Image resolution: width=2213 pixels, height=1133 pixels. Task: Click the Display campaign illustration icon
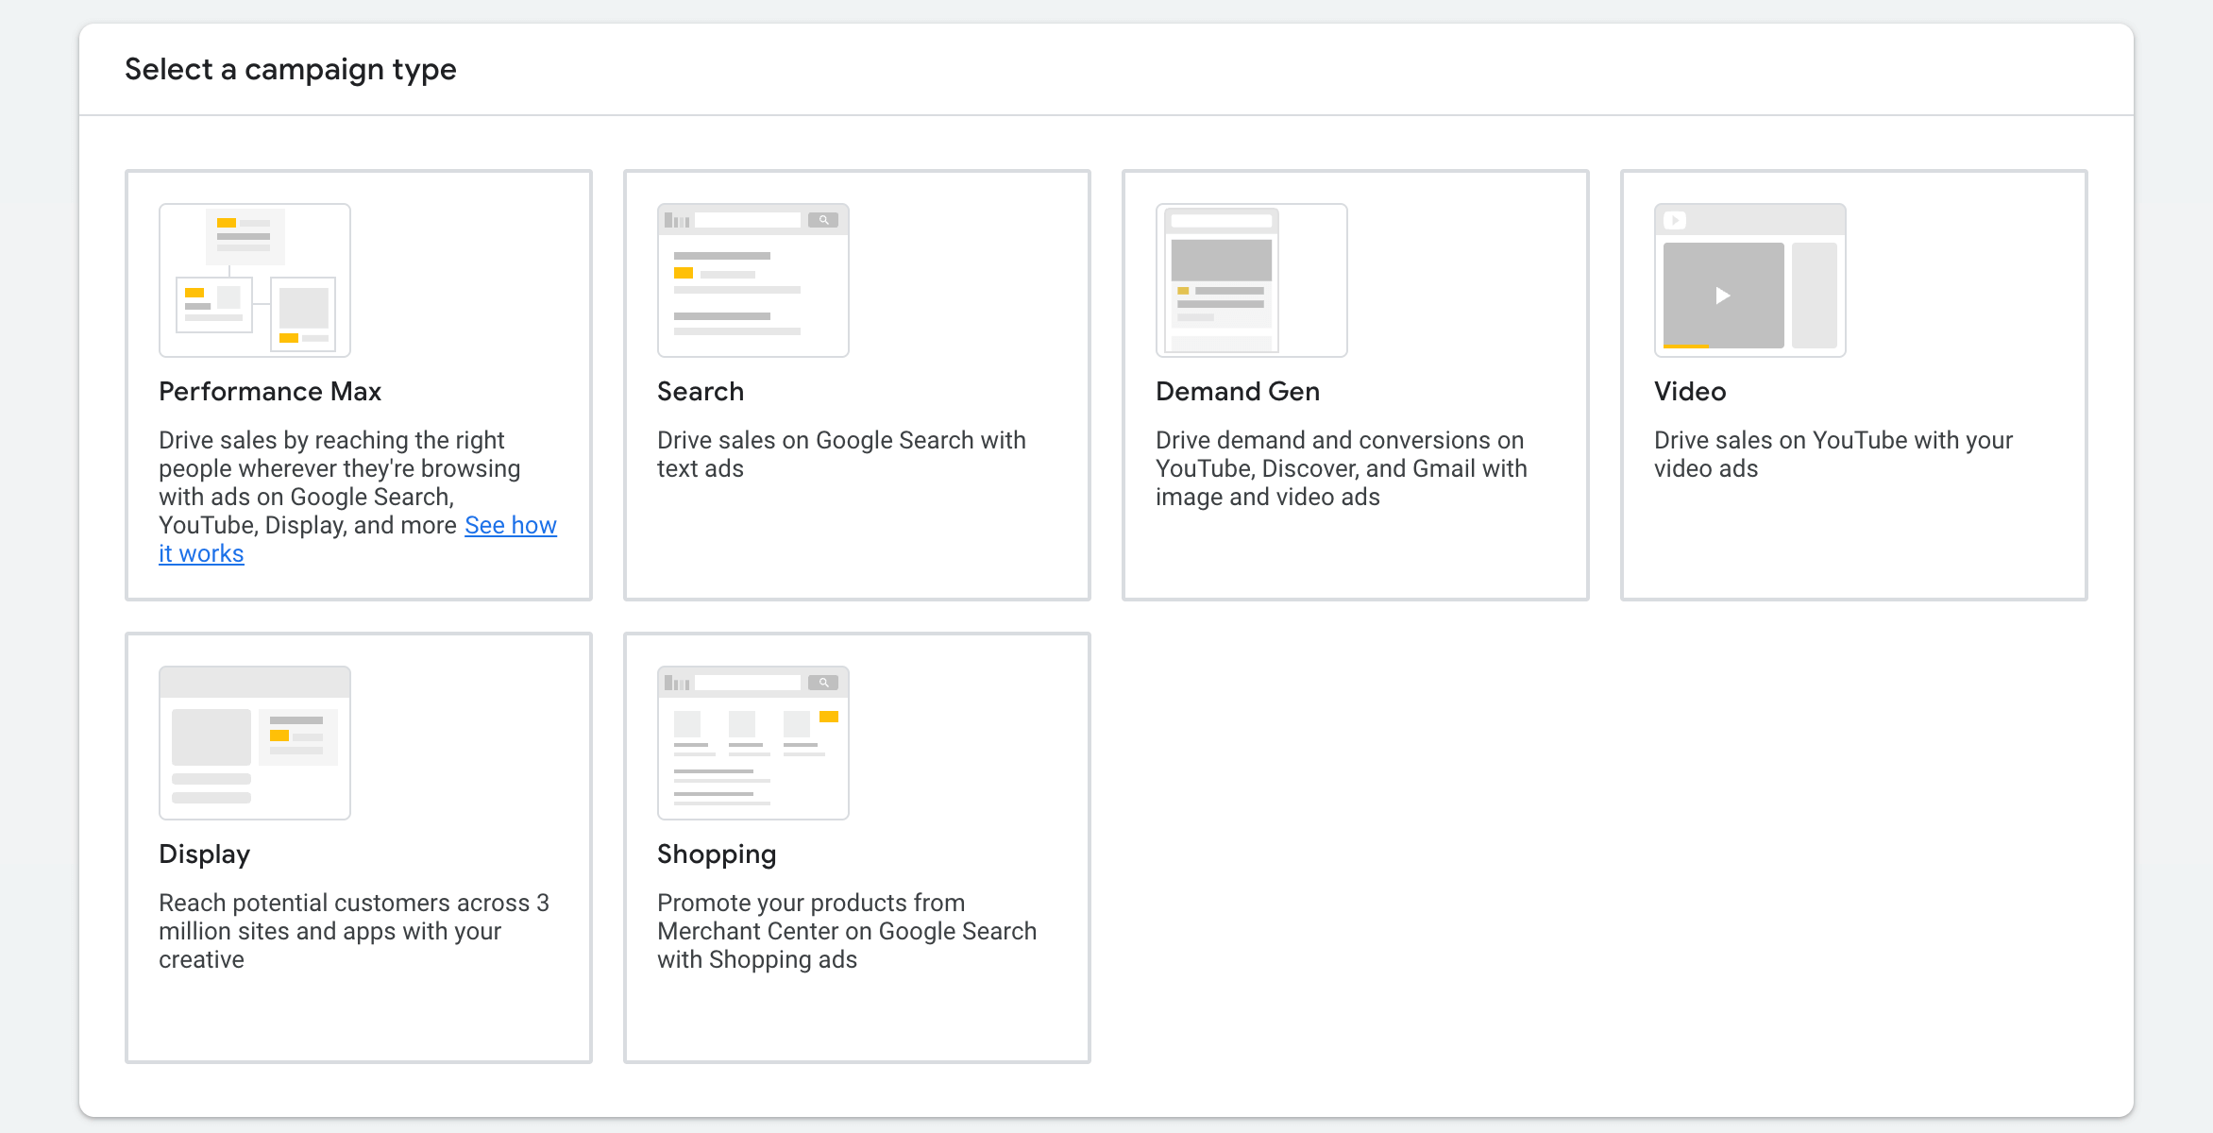click(x=255, y=743)
